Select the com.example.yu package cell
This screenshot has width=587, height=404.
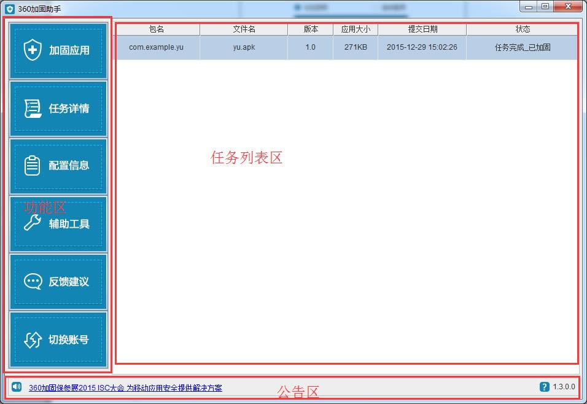(157, 47)
